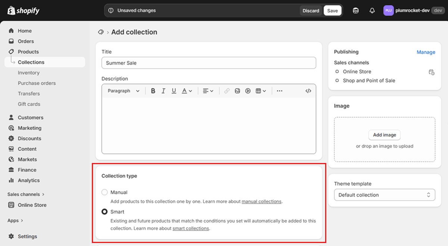Click the Settings gear icon
448x246 pixels.
[11, 236]
